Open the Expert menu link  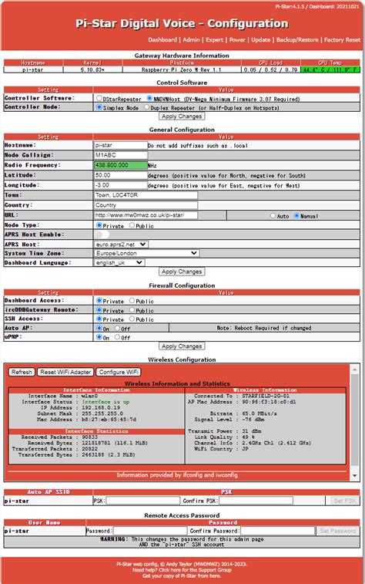215,40
